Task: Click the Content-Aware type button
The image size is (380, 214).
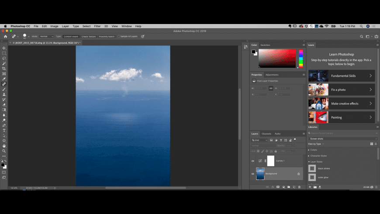Action: 70,36
